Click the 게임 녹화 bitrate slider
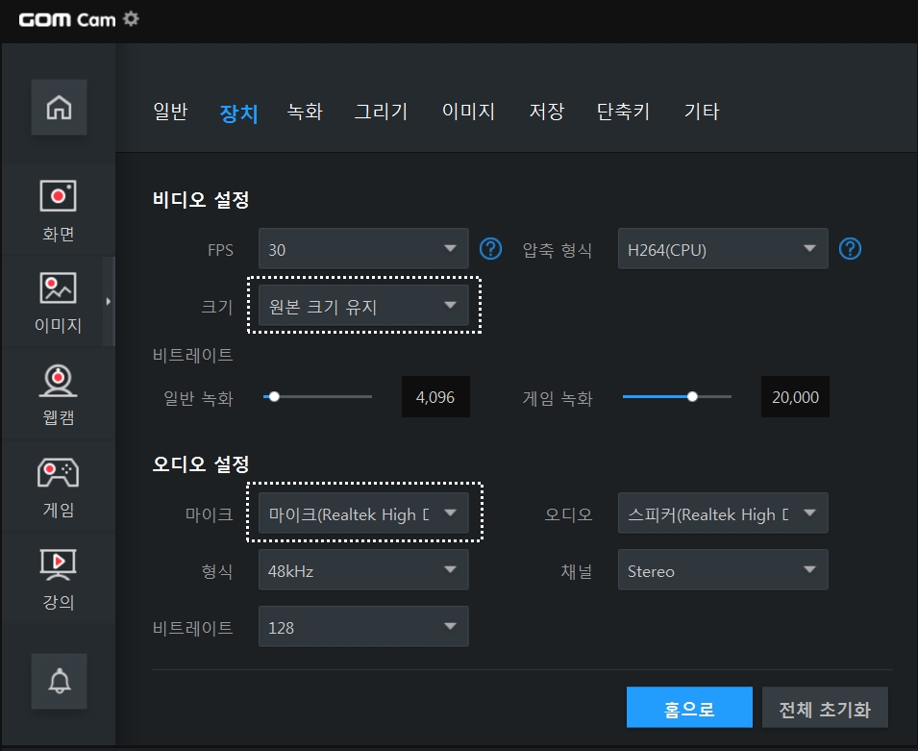Viewport: 918px width, 751px height. point(678,396)
